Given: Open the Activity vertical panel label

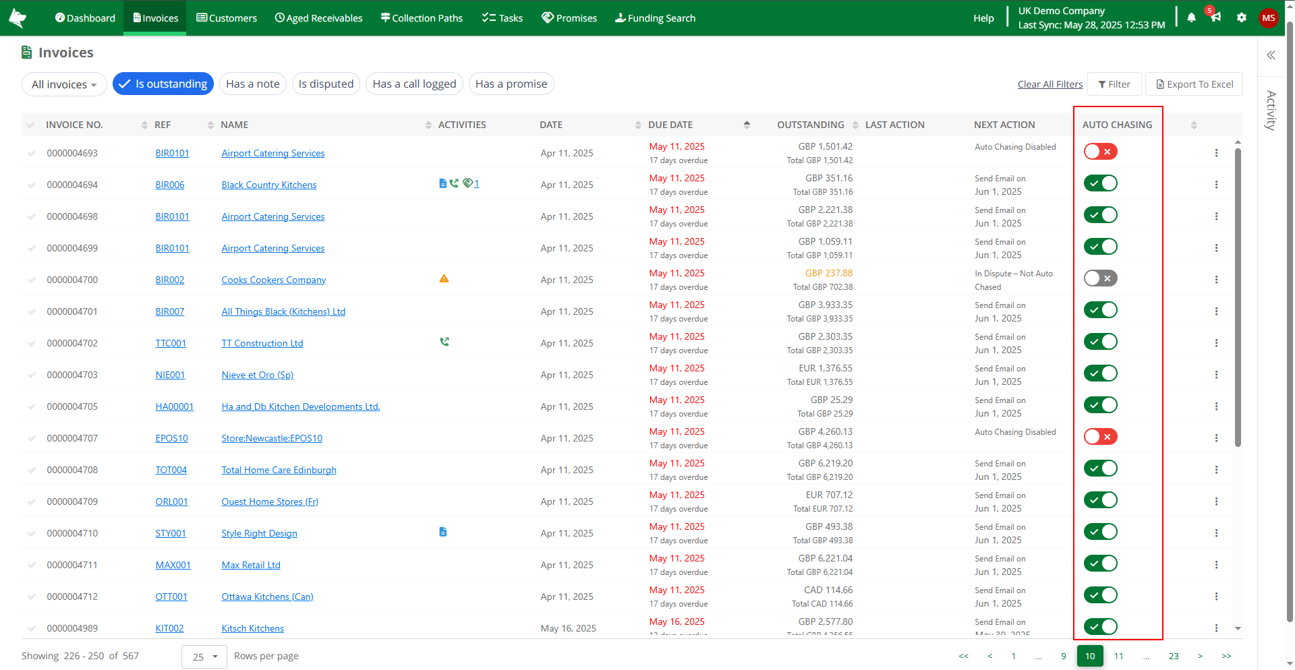Looking at the screenshot, I should pos(1271,110).
